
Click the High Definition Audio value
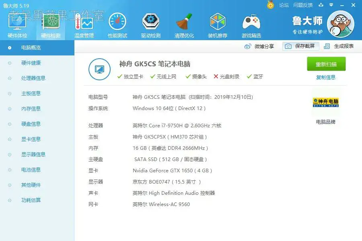pos(174,193)
